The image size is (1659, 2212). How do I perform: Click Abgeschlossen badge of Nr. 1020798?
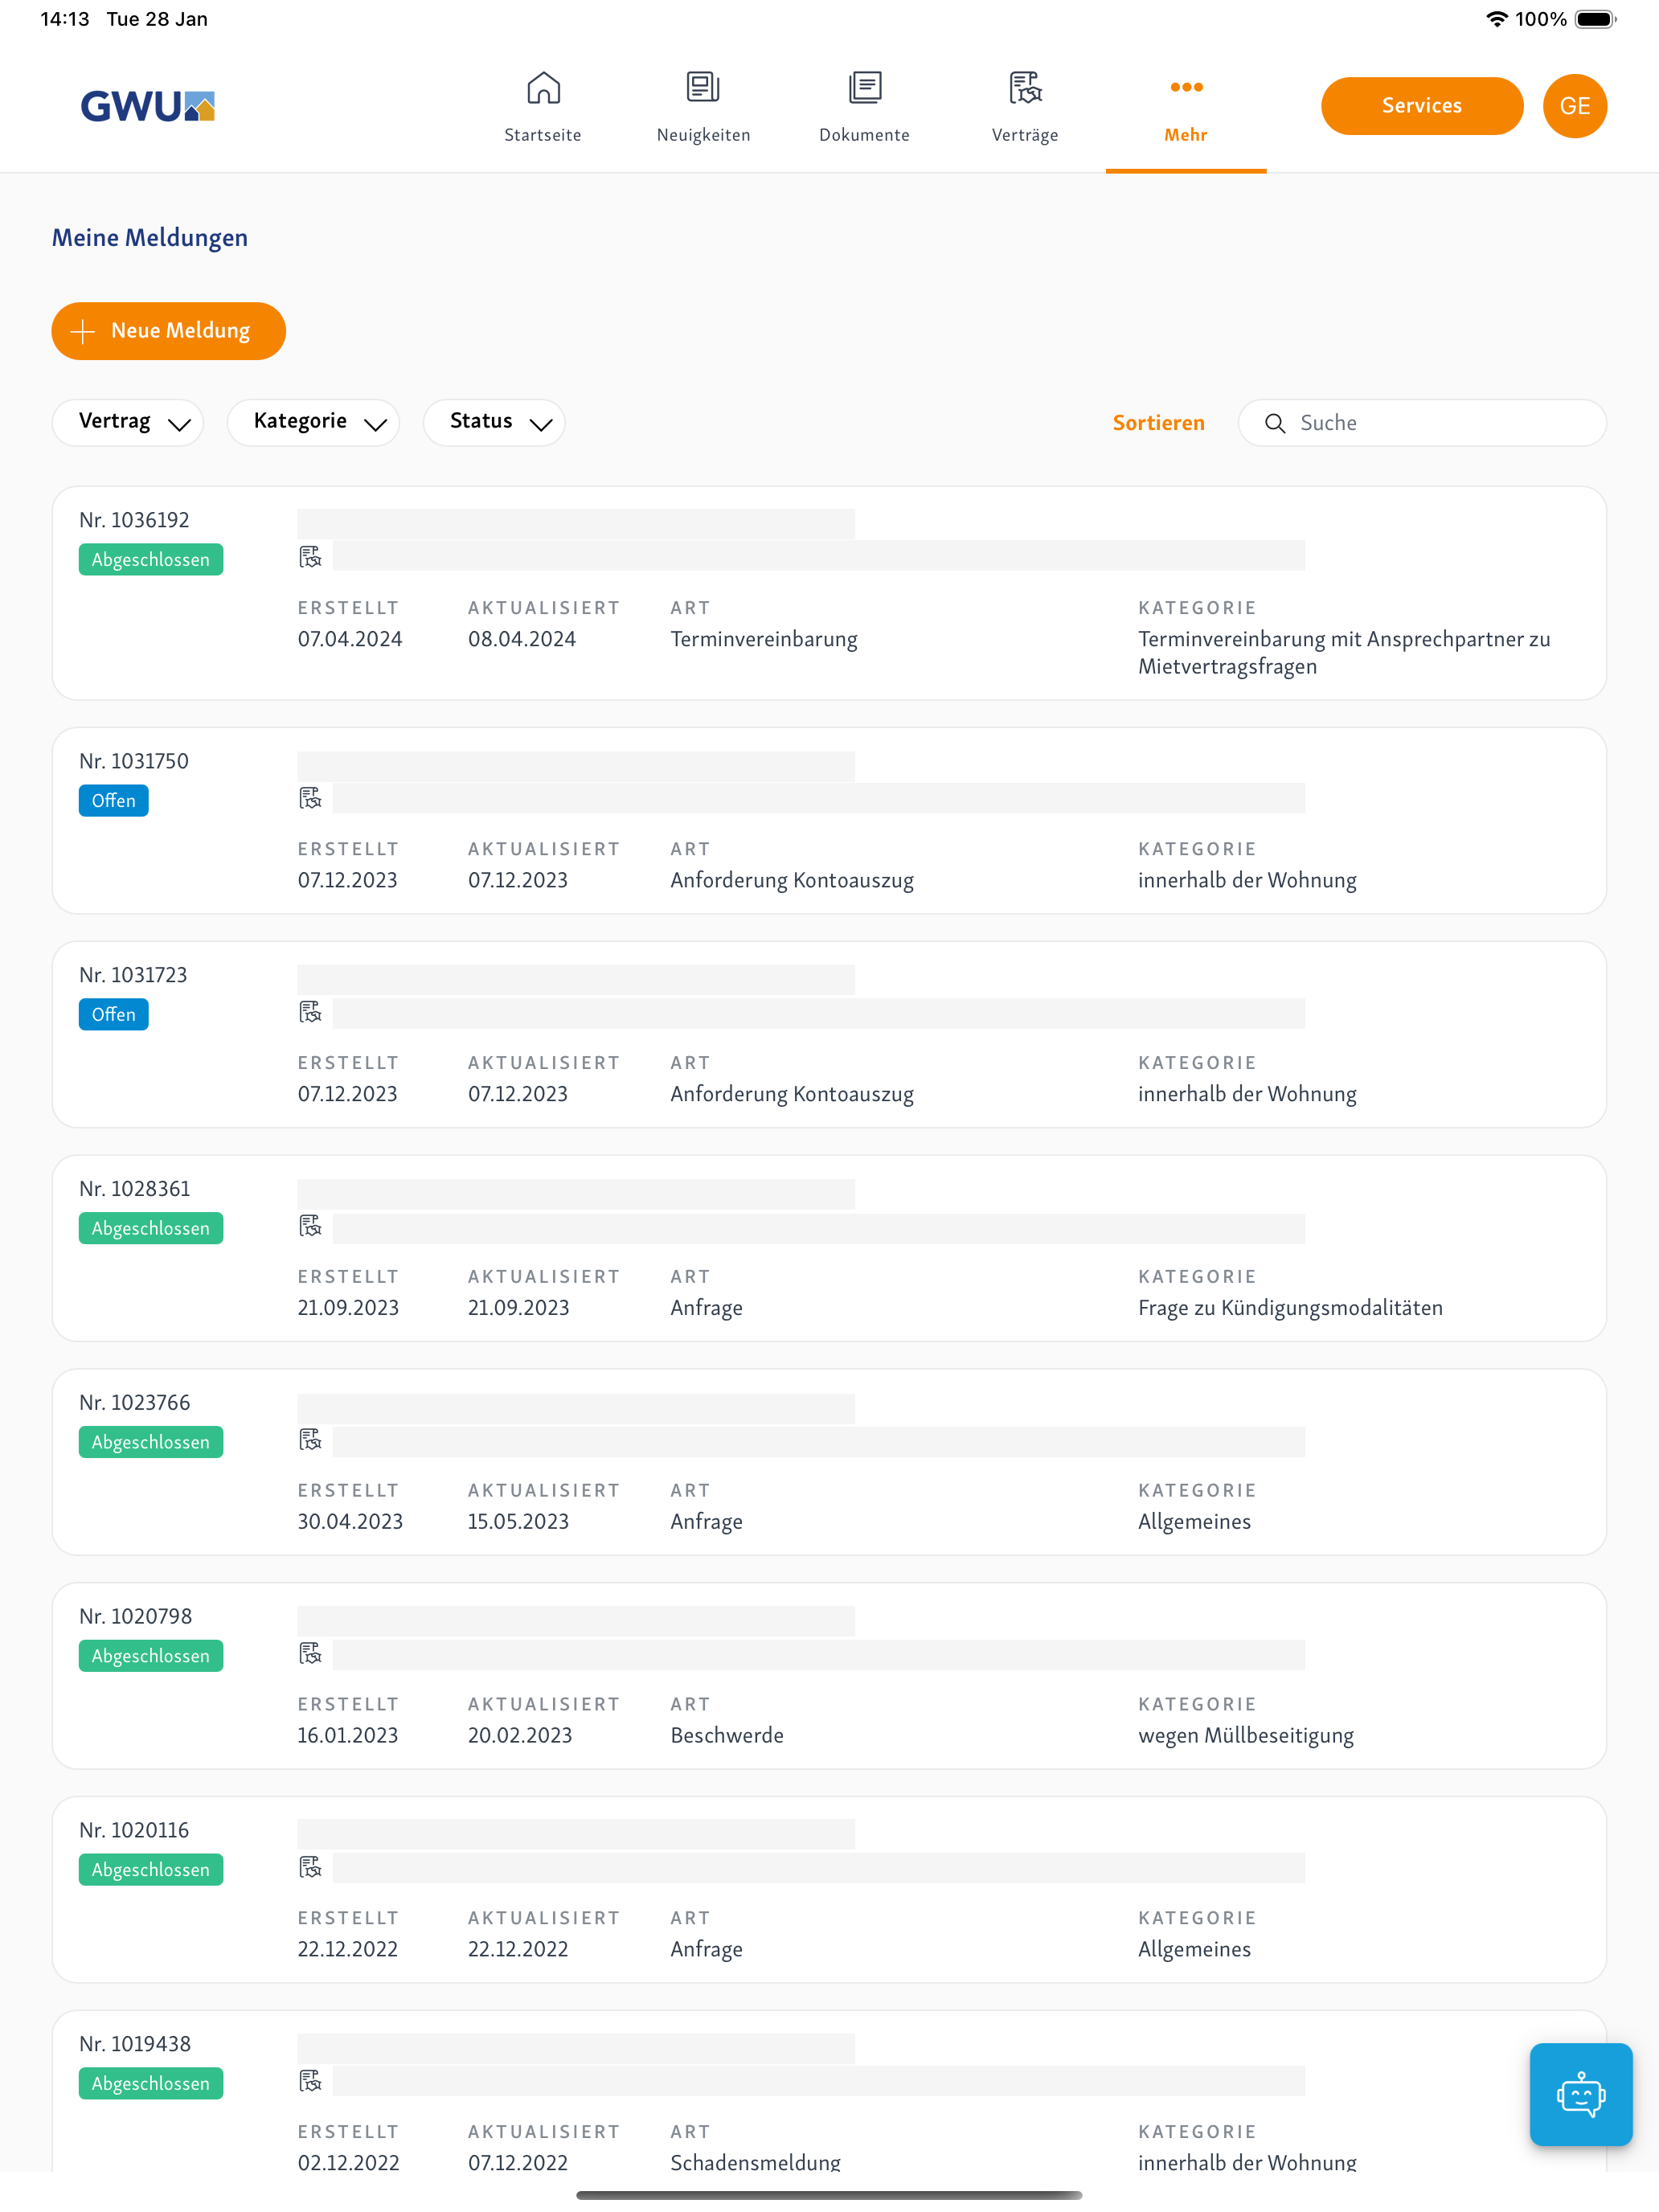pos(151,1657)
